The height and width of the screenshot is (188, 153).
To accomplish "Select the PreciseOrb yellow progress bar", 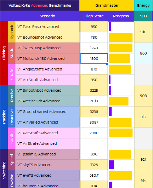I will click(x=118, y=101).
